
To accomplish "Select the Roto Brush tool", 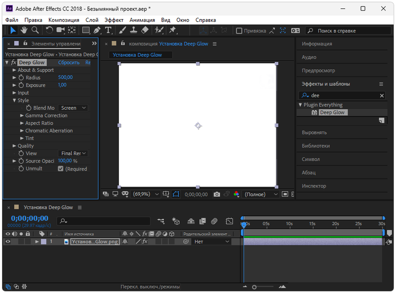I will (x=159, y=30).
